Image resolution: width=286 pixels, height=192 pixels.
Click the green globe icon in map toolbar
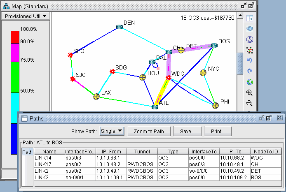(249, 82)
